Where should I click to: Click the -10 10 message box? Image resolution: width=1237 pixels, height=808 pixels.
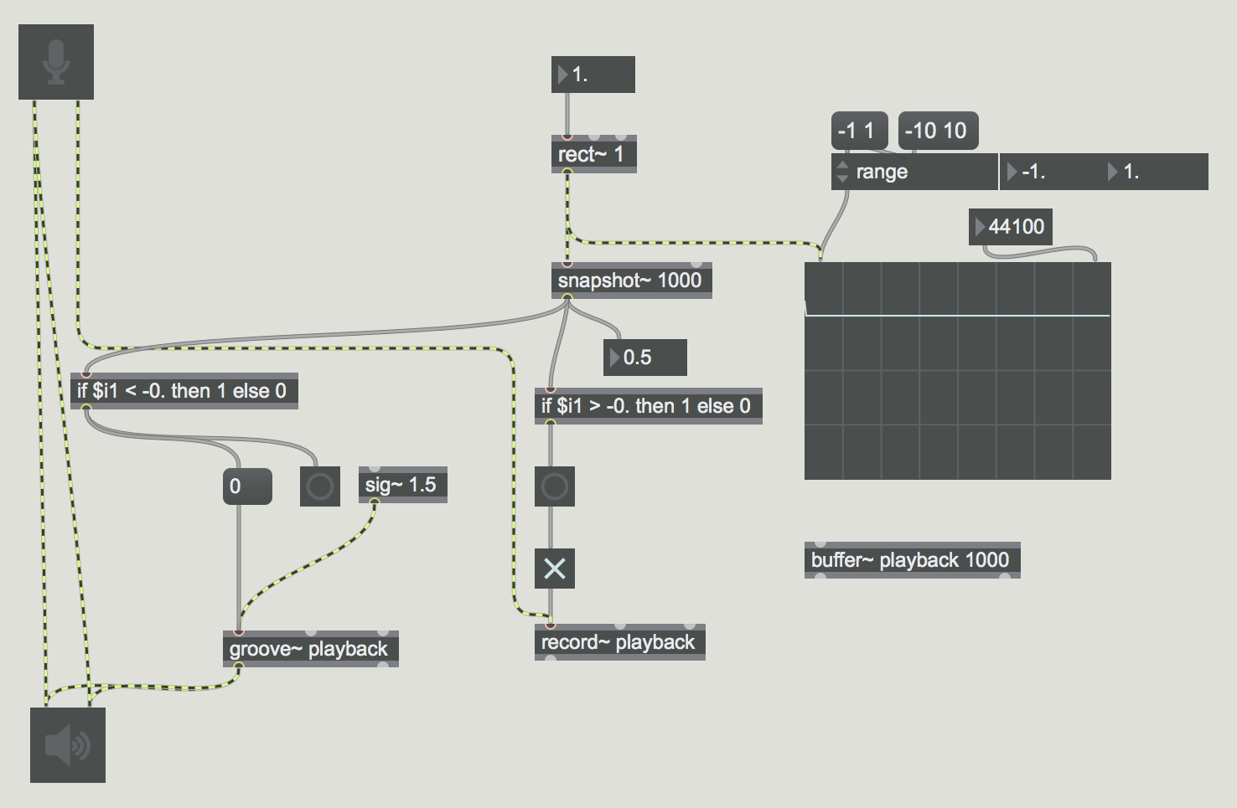939,131
